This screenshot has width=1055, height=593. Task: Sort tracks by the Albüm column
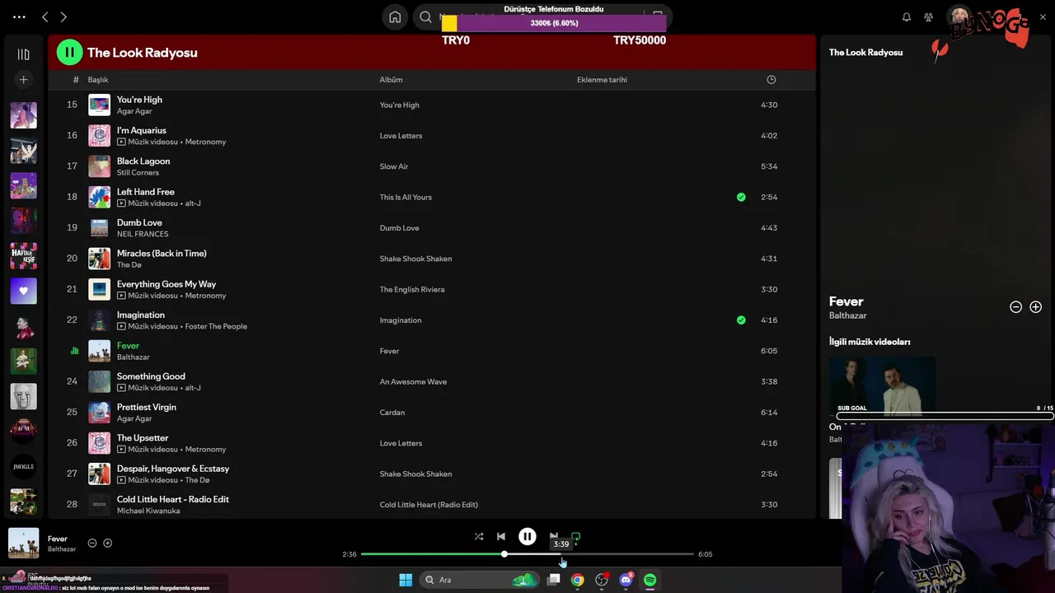tap(391, 80)
